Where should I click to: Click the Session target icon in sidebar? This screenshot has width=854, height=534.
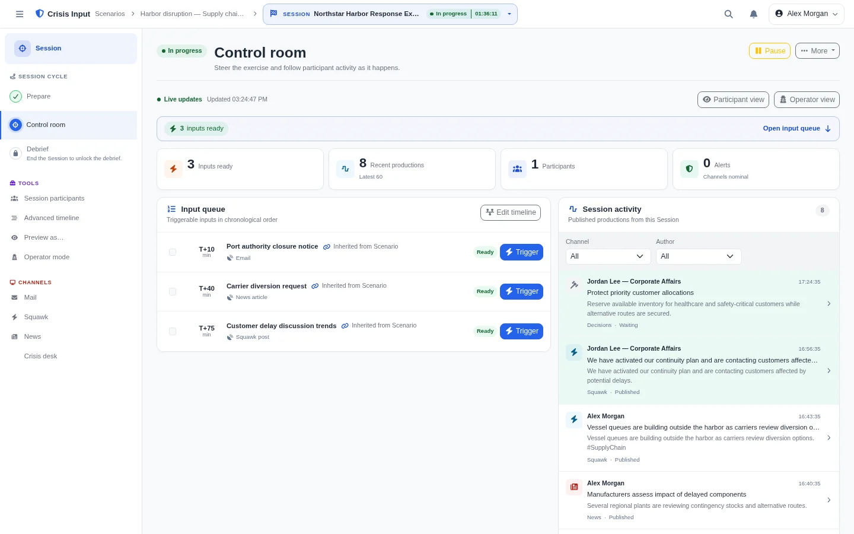(x=23, y=49)
